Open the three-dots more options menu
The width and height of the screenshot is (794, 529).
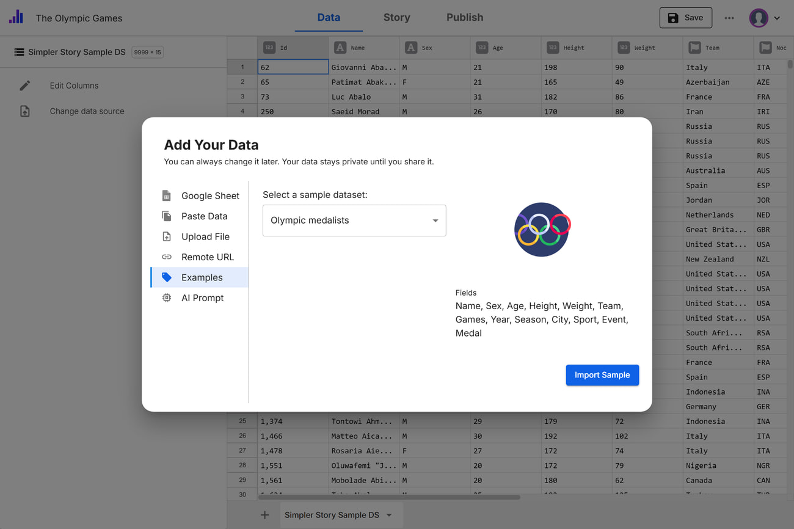click(729, 18)
